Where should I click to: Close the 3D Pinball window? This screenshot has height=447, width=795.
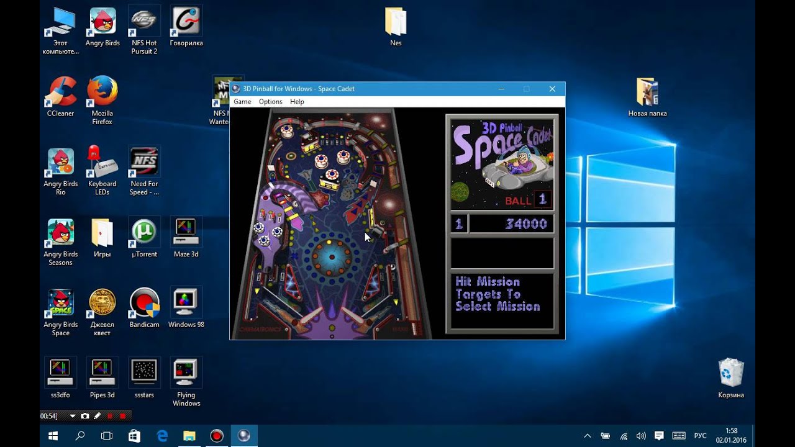552,89
